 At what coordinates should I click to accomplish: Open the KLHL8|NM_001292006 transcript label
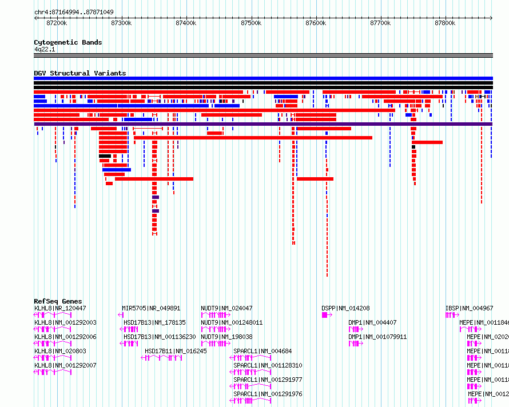click(x=66, y=337)
